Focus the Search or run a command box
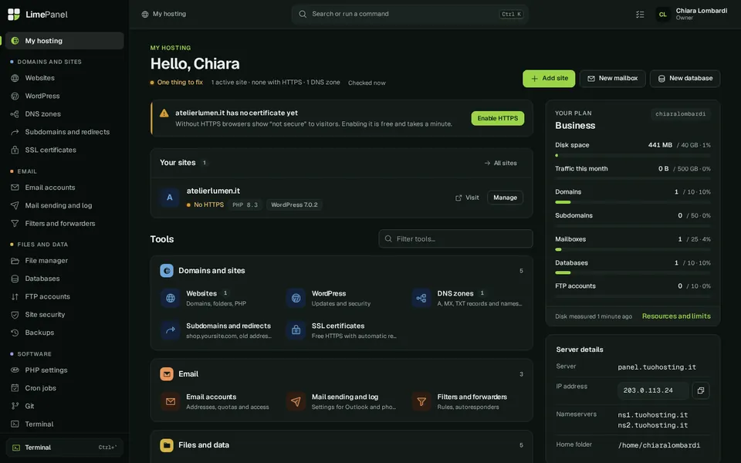 (x=410, y=14)
